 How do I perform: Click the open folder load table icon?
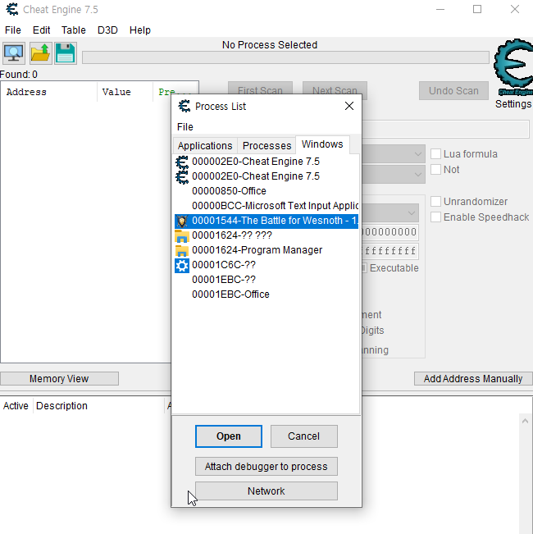click(40, 53)
